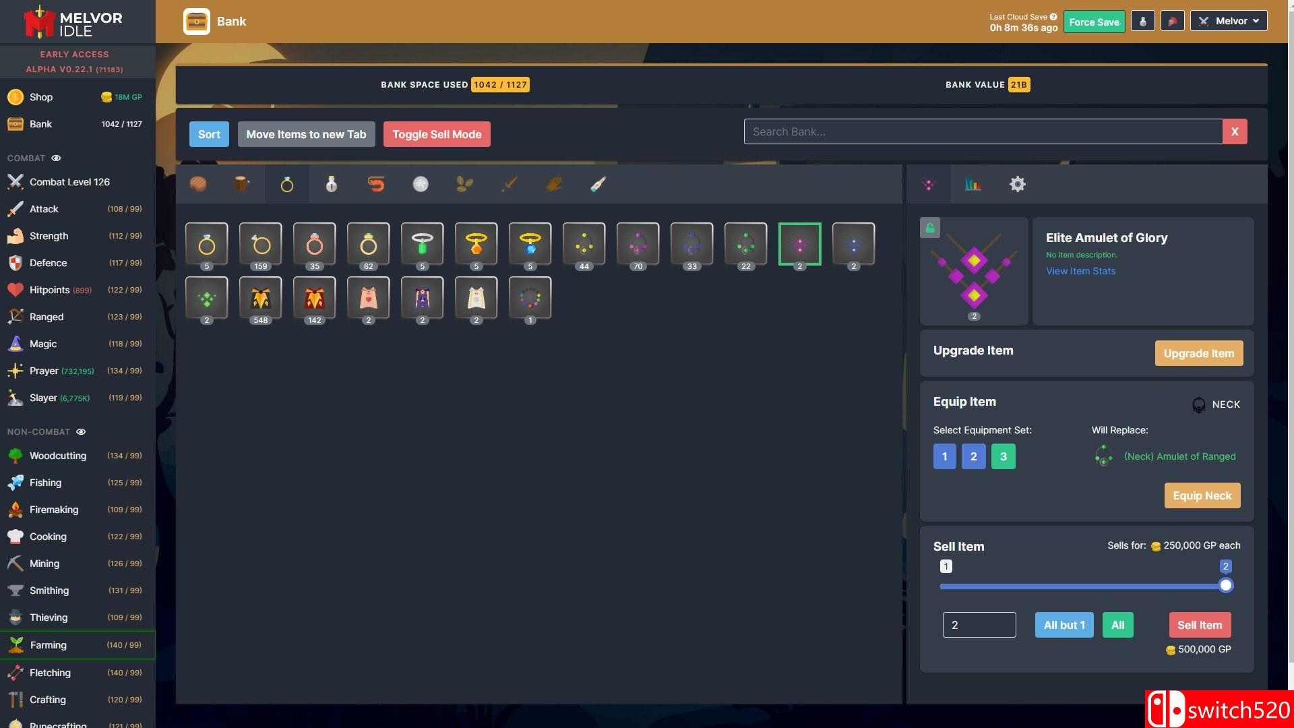Image resolution: width=1294 pixels, height=728 pixels.
Task: Click the Upgrade Item button
Action: pos(1198,353)
